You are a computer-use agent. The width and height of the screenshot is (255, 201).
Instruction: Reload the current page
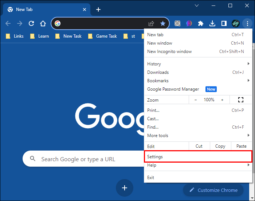(x=31, y=23)
